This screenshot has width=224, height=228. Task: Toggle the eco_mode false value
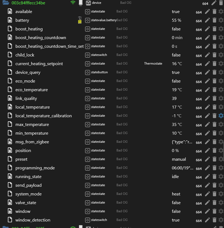coord(176,81)
